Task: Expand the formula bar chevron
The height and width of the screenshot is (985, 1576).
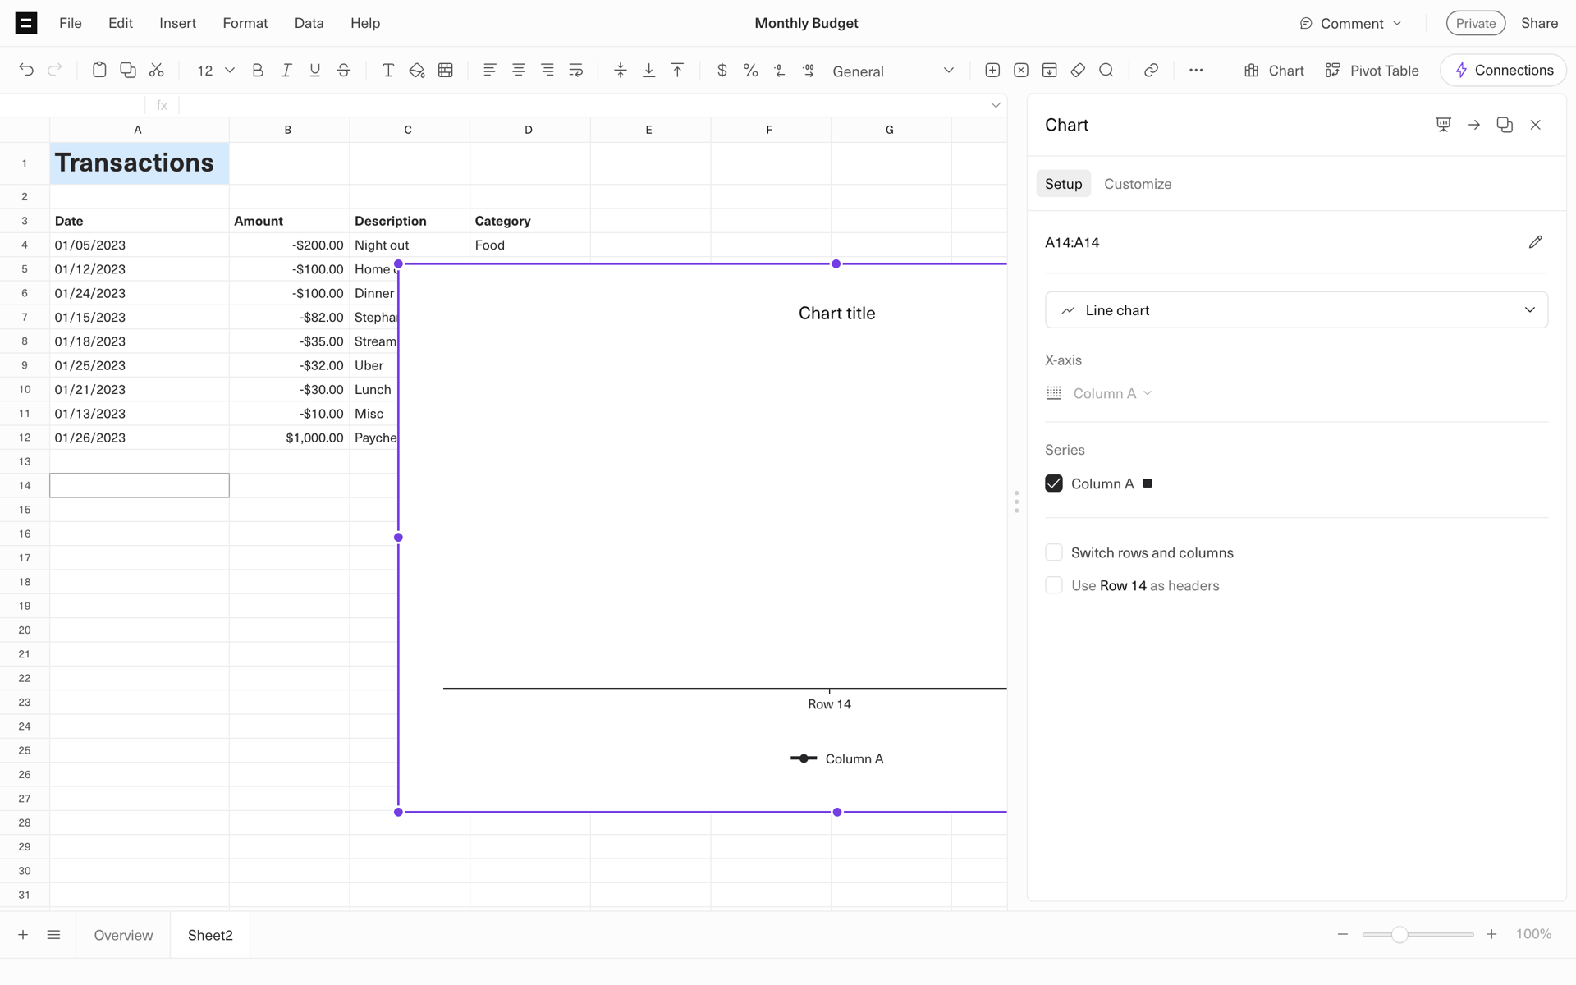Action: (996, 105)
